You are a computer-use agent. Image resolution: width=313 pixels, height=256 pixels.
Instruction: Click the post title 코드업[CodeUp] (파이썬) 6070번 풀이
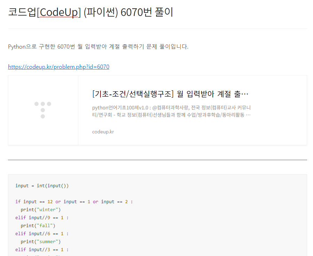click(x=91, y=12)
